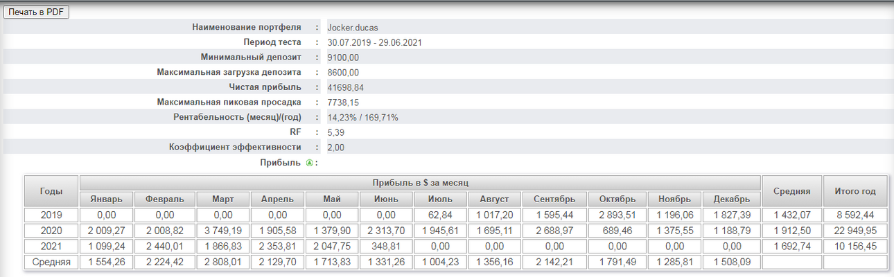Screen dimensions: 894x277
Task: Click 2020 January cell 2 009,27
Action: 107,231
